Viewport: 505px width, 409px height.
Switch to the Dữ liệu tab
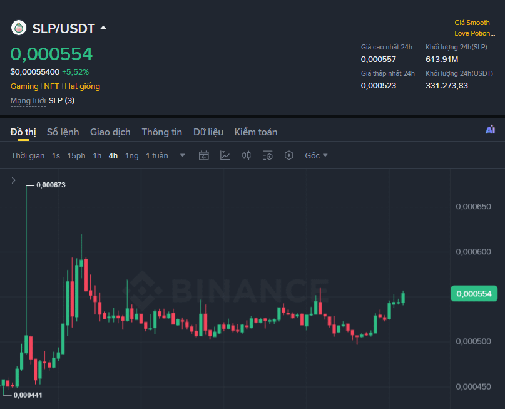(x=208, y=132)
